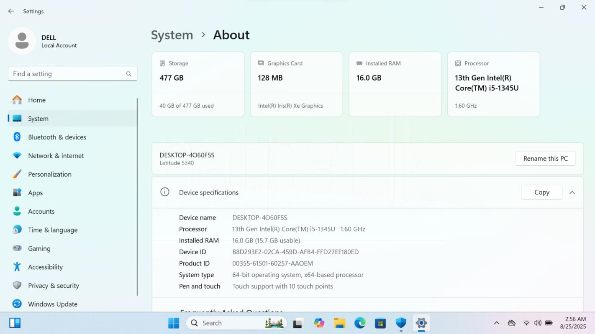Click Rename this PC button
595x334 pixels.
545,159
